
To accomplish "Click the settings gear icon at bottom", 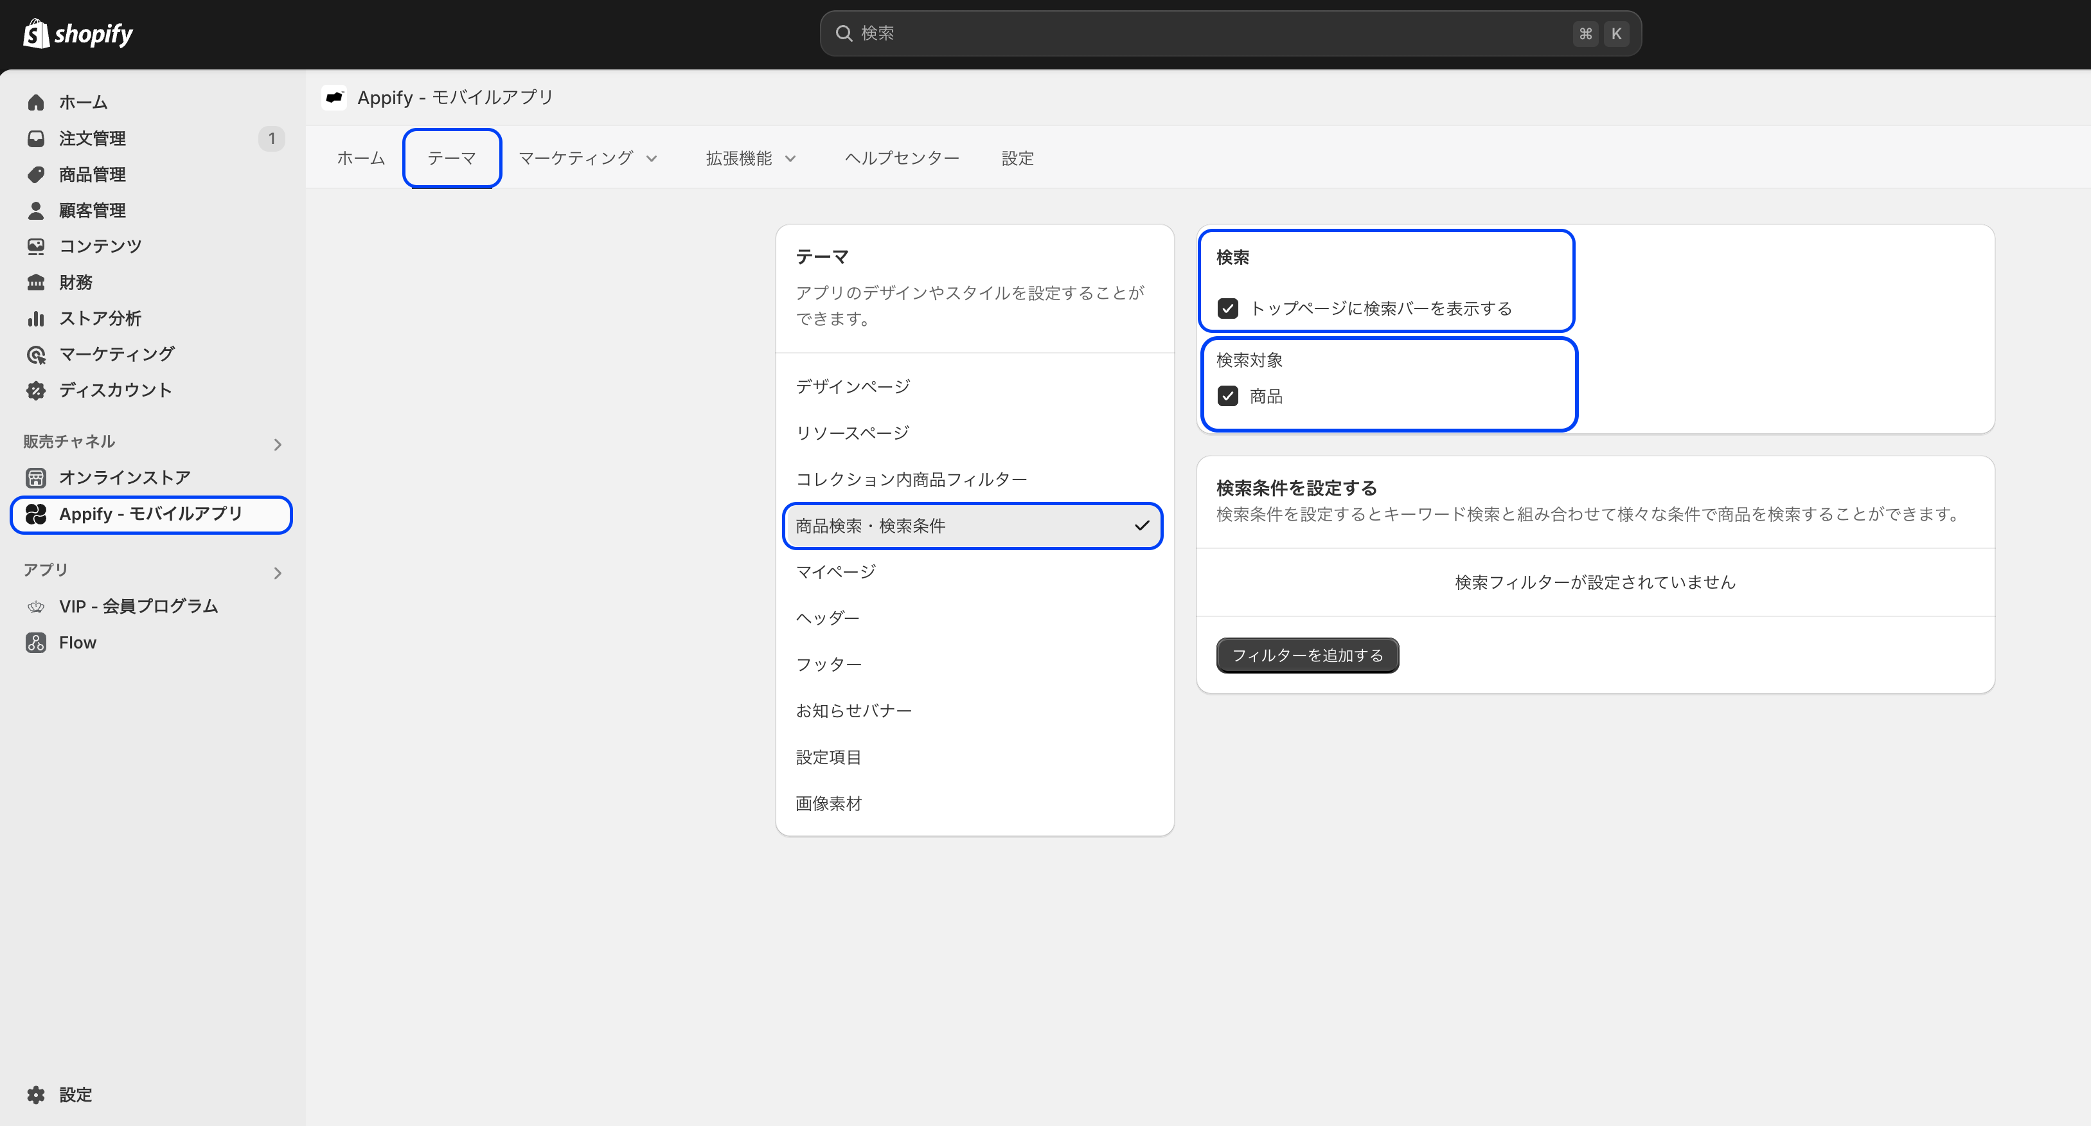I will pyautogui.click(x=36, y=1095).
